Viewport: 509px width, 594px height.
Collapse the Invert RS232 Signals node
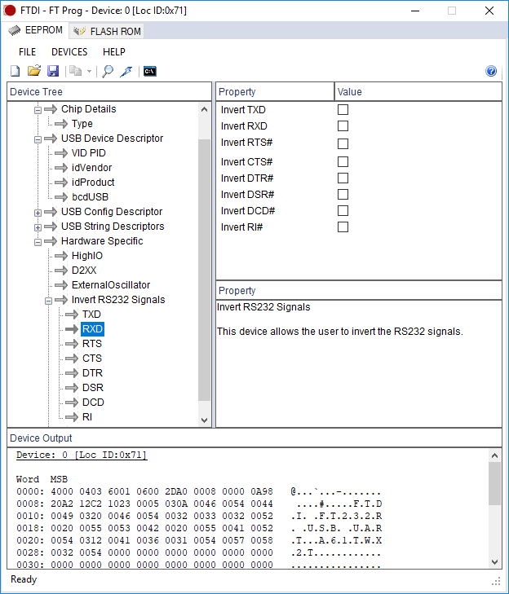(48, 301)
